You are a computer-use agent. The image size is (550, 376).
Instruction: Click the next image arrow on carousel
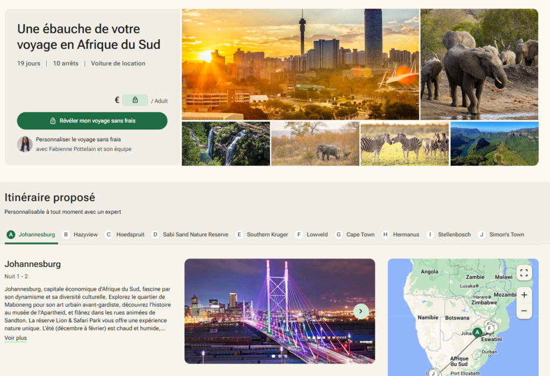[361, 311]
